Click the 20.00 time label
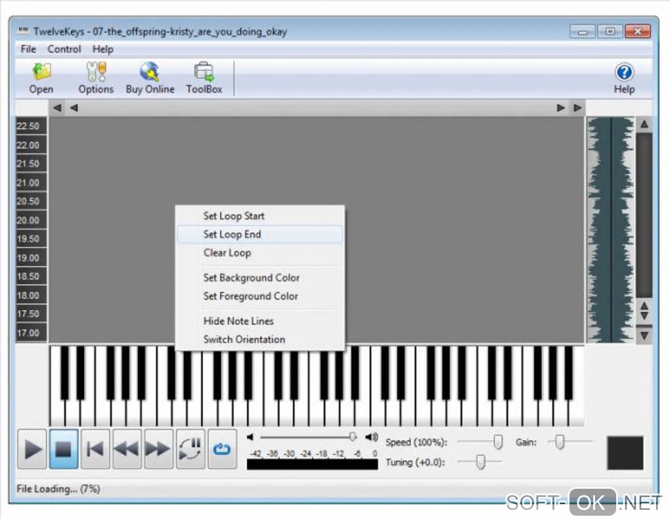Screen dimensions: 670x519 pos(28,220)
